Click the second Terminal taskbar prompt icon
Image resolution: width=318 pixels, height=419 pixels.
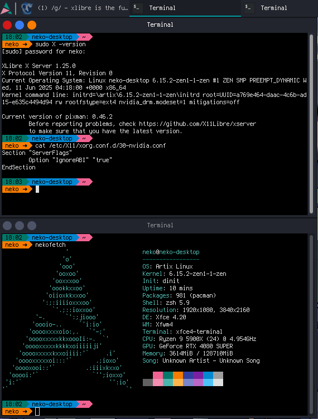pos(248,8)
